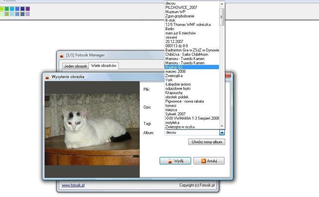Screen dimensions: 319x197
Task: Cancel upload with 'Anuluj' button
Action: point(209,161)
